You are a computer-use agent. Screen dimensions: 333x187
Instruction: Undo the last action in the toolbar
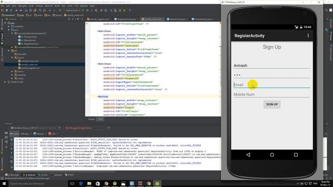16,10
